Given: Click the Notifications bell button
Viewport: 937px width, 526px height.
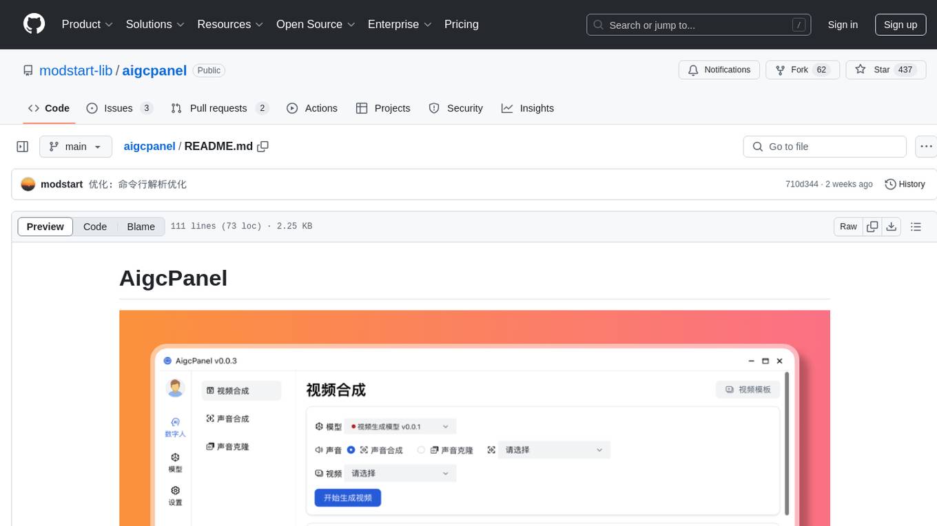Looking at the screenshot, I should click(x=719, y=70).
